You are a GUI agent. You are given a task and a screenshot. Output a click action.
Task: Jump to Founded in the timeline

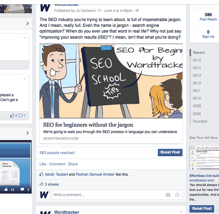tap(200, 121)
